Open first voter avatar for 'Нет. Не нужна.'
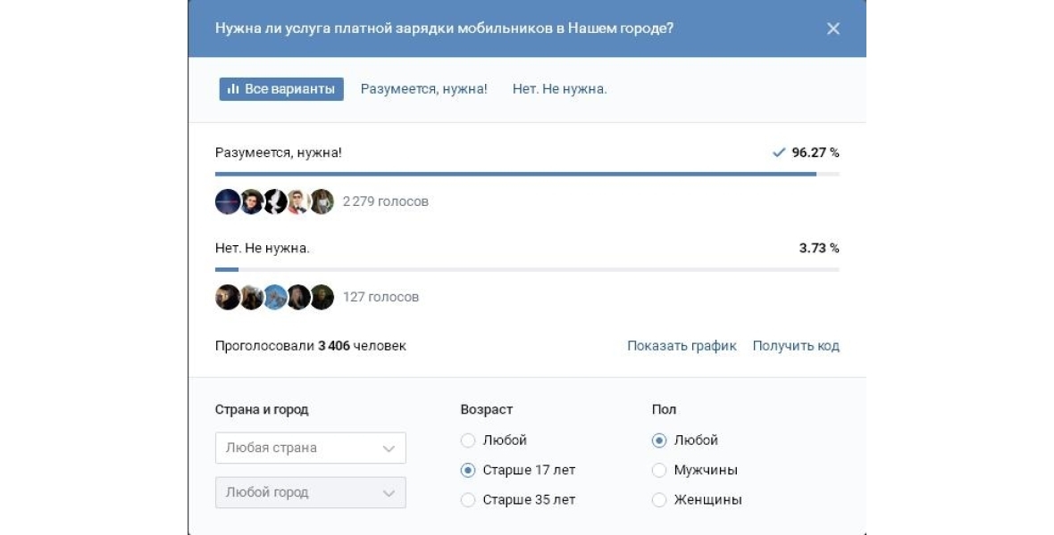Screen dimensions: 1054x535 coord(227,297)
